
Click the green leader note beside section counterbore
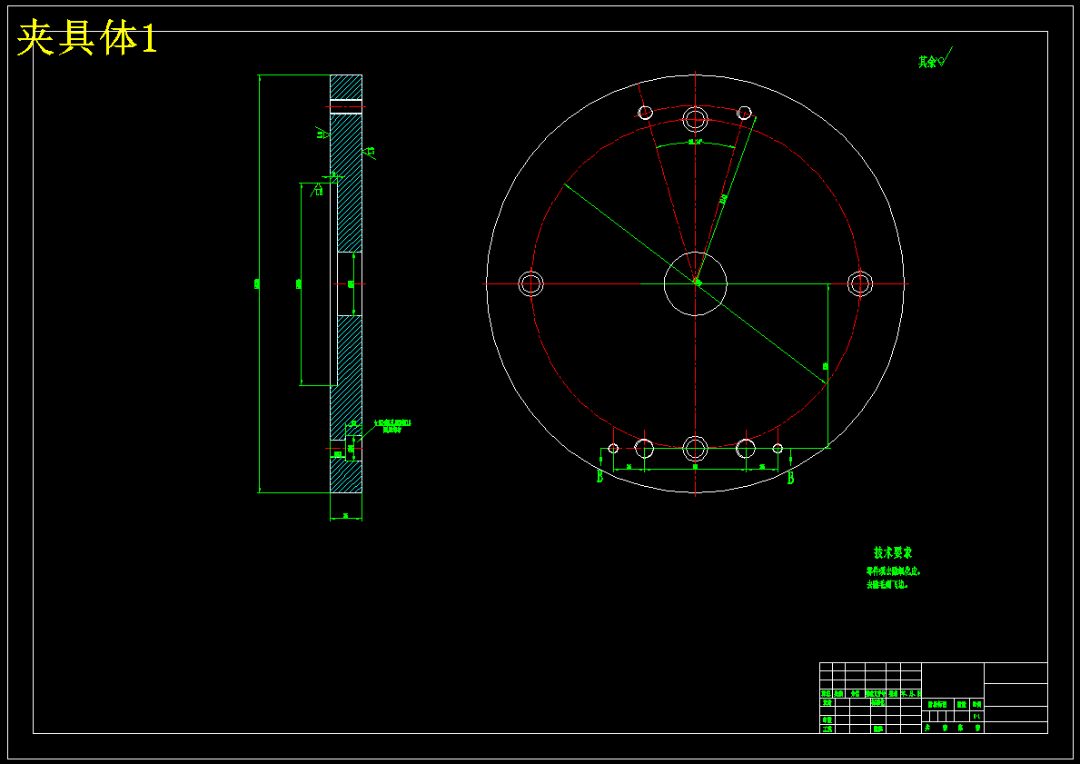coord(392,426)
